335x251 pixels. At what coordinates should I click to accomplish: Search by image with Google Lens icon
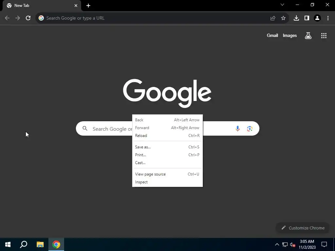(250, 128)
